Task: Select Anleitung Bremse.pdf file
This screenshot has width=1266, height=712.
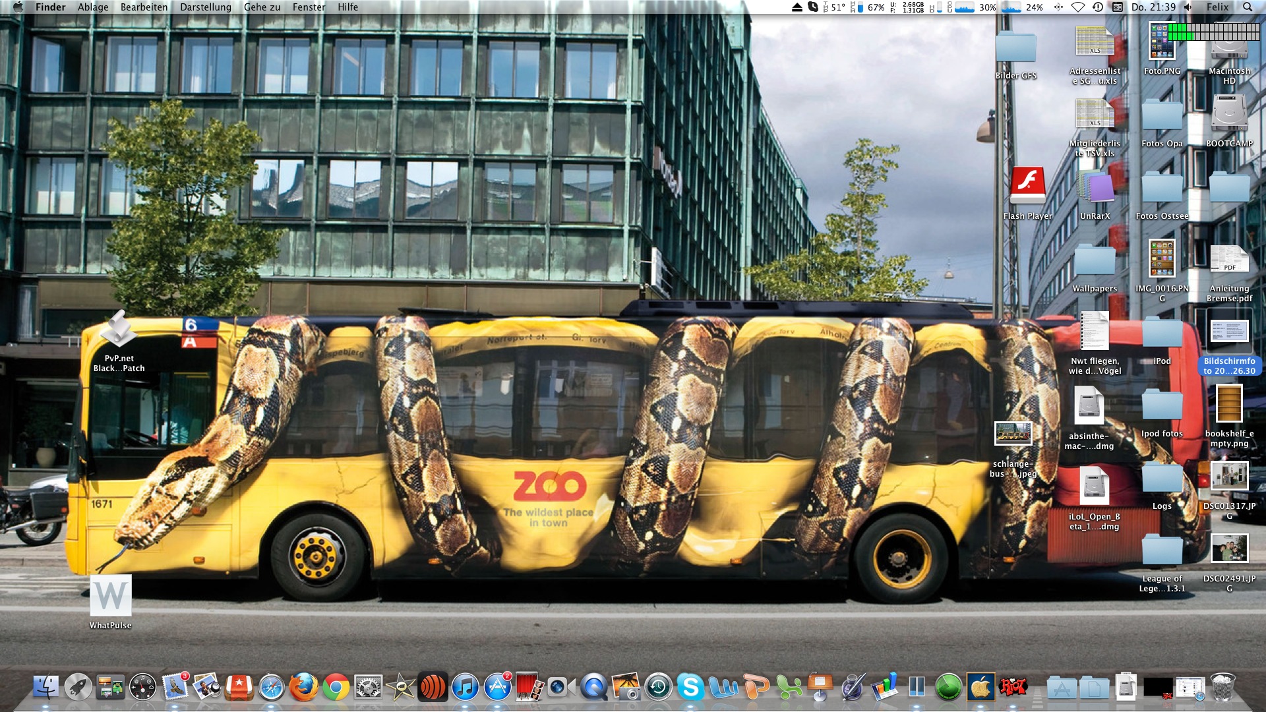Action: tap(1229, 273)
